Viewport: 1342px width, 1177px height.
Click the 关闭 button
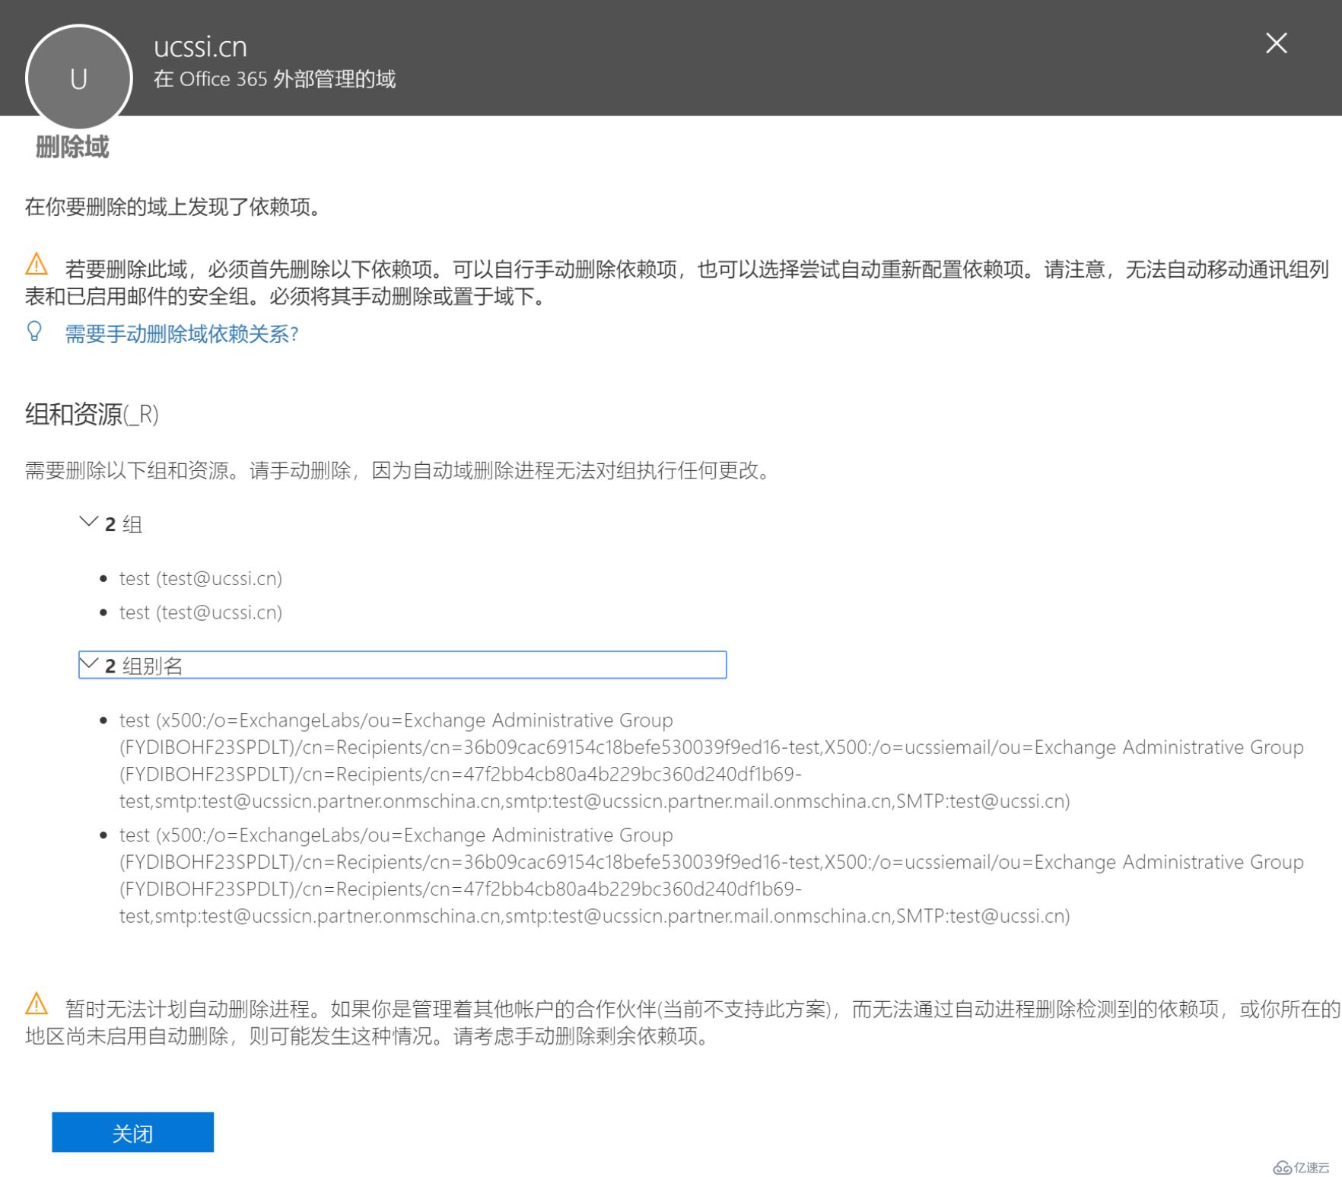pyautogui.click(x=132, y=1132)
